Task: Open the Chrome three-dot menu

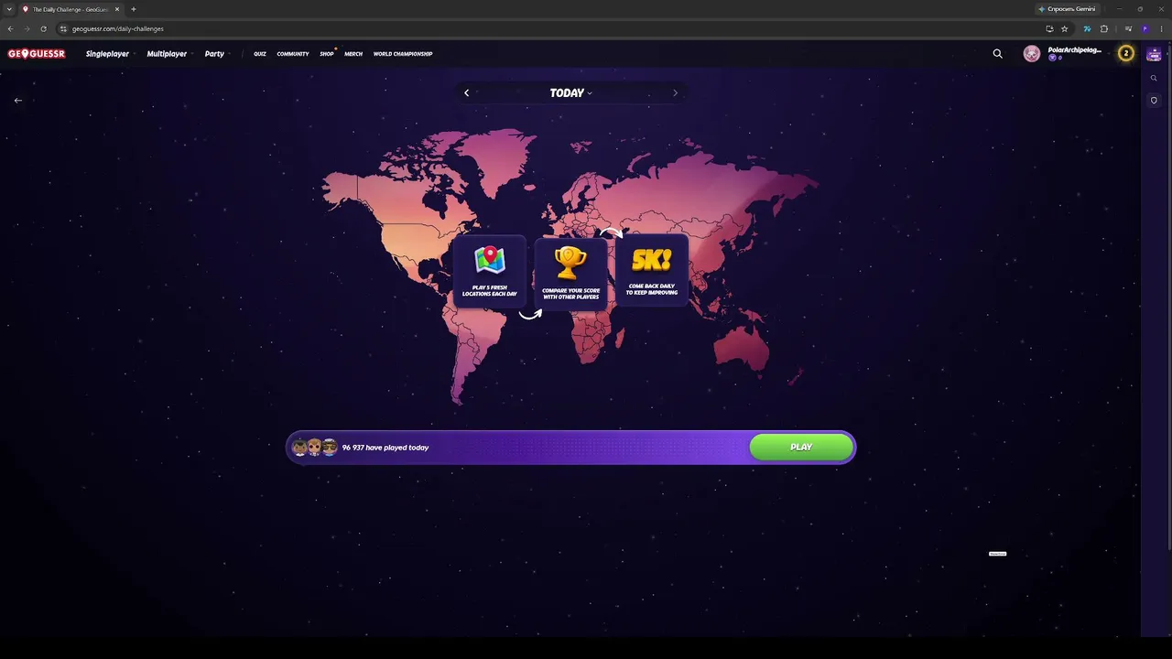Action: tap(1160, 28)
